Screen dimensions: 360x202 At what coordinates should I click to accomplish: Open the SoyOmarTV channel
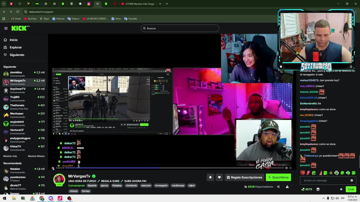coord(24,91)
